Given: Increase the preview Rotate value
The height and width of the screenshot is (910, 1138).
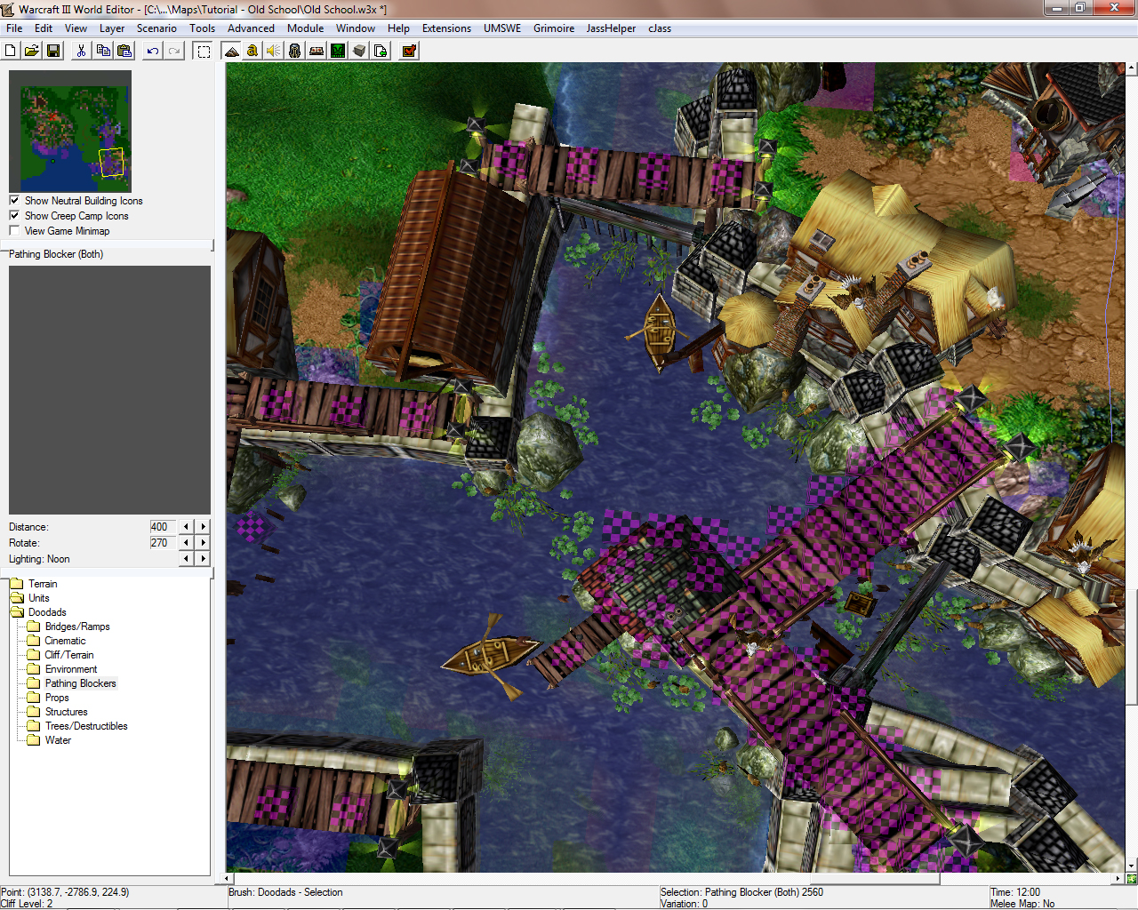Looking at the screenshot, I should pos(204,543).
